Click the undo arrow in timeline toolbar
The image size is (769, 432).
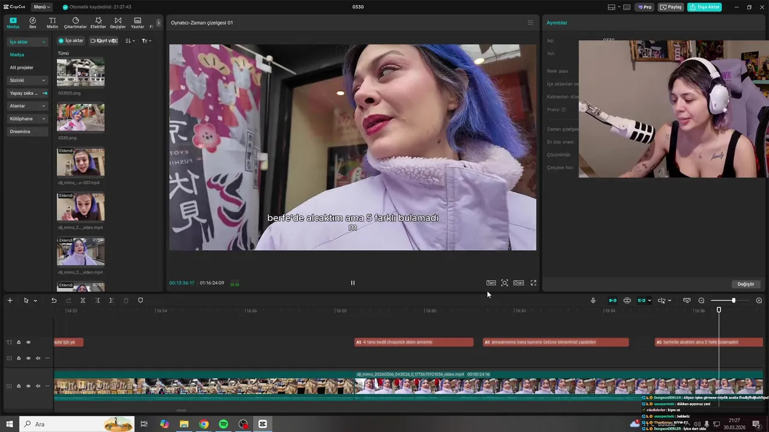[x=53, y=300]
